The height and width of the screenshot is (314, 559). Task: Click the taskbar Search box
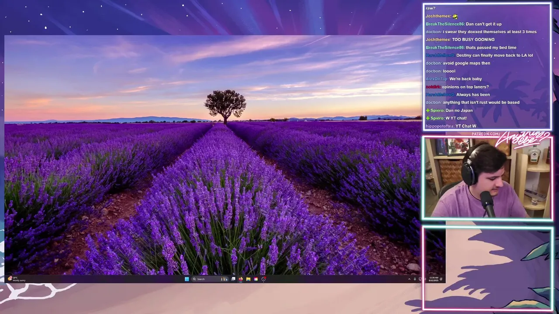(x=210, y=279)
